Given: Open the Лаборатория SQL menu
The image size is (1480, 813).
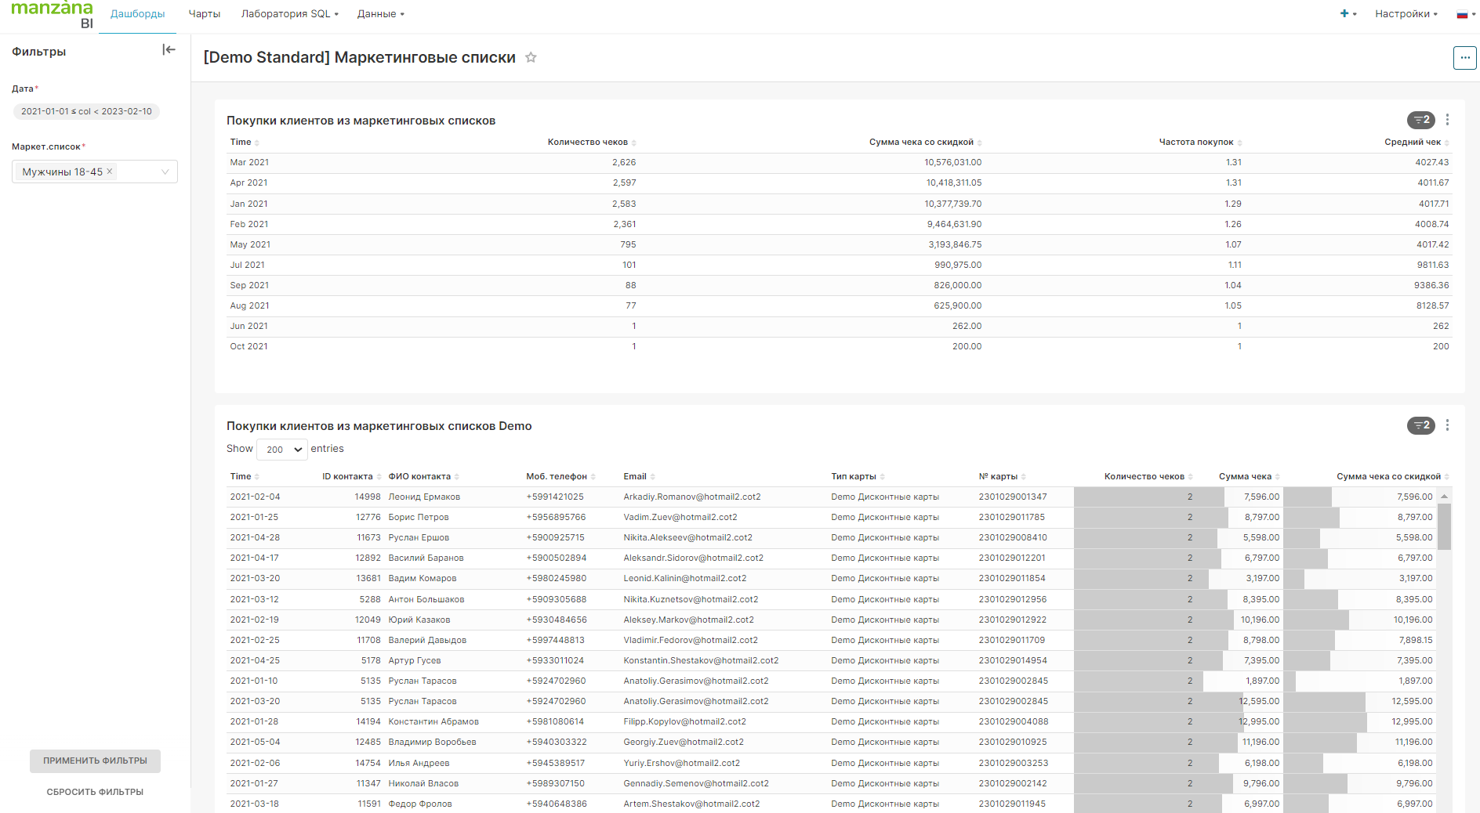Looking at the screenshot, I should (289, 14).
